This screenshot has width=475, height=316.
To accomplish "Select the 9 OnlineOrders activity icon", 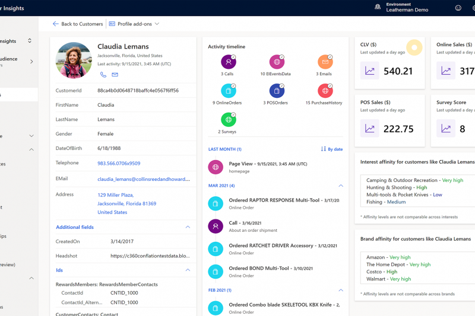I will [229, 91].
